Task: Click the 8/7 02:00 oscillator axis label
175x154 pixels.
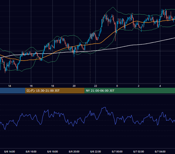Action: 139,152
